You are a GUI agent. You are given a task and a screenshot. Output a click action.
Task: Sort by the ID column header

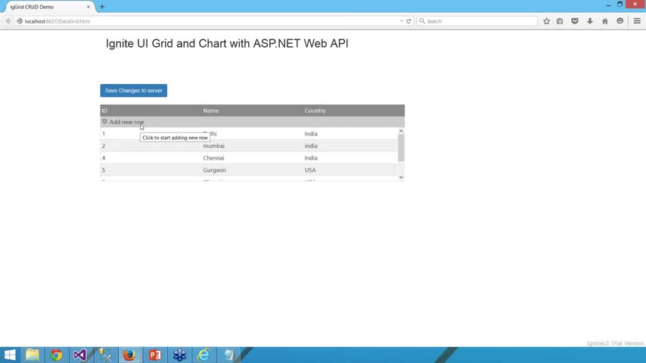click(151, 110)
